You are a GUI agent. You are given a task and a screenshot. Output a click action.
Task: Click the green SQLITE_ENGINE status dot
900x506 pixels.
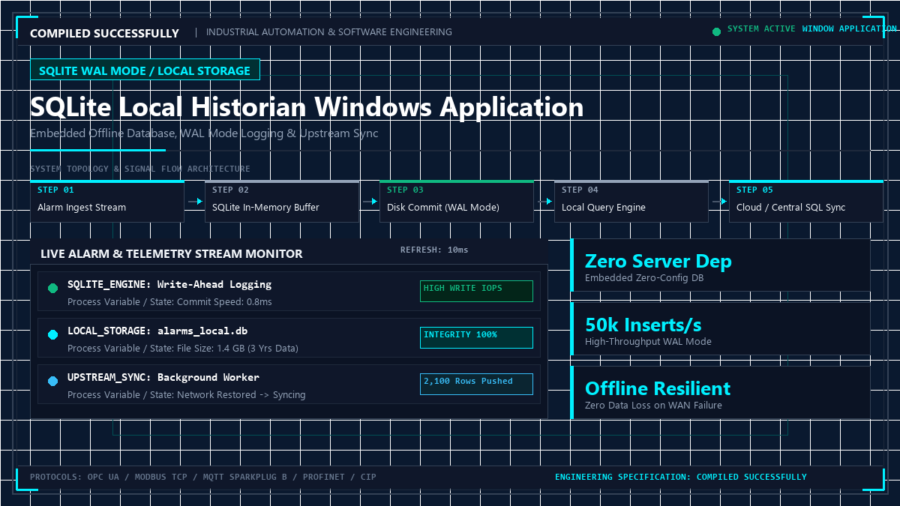click(52, 289)
